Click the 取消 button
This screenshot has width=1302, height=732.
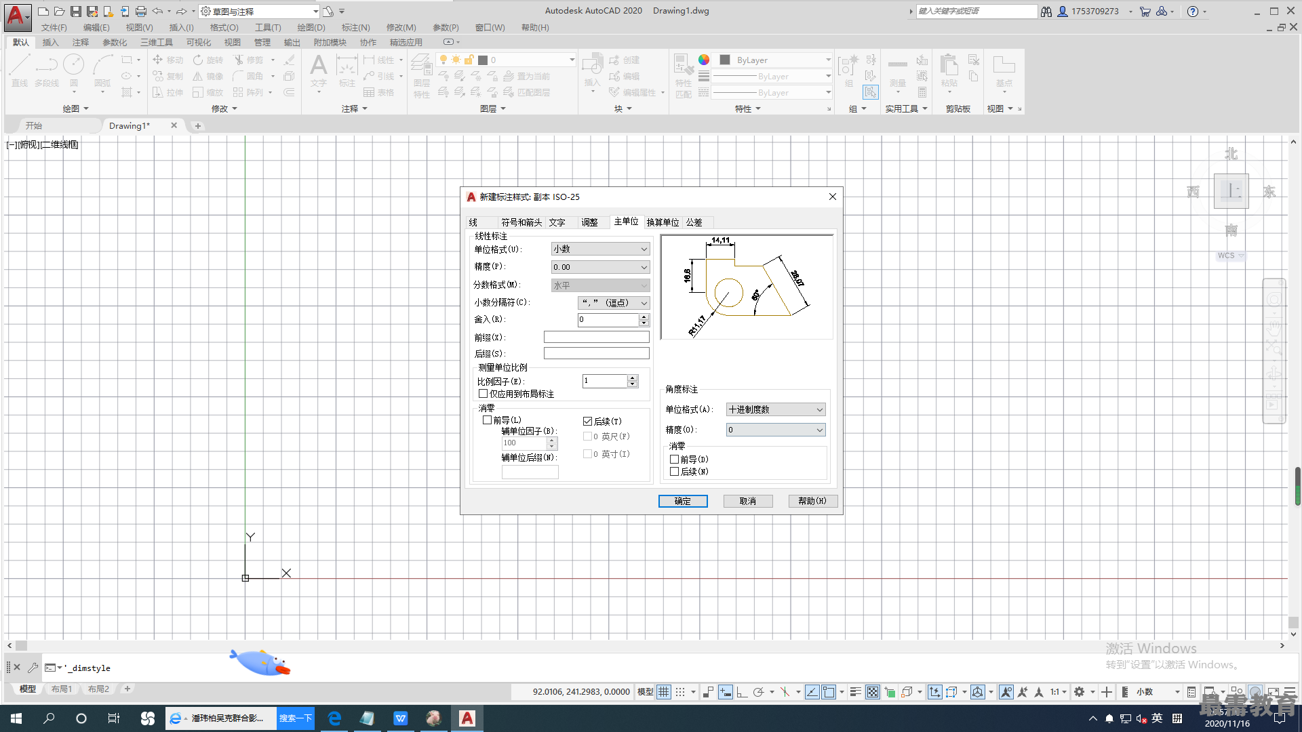point(748,501)
